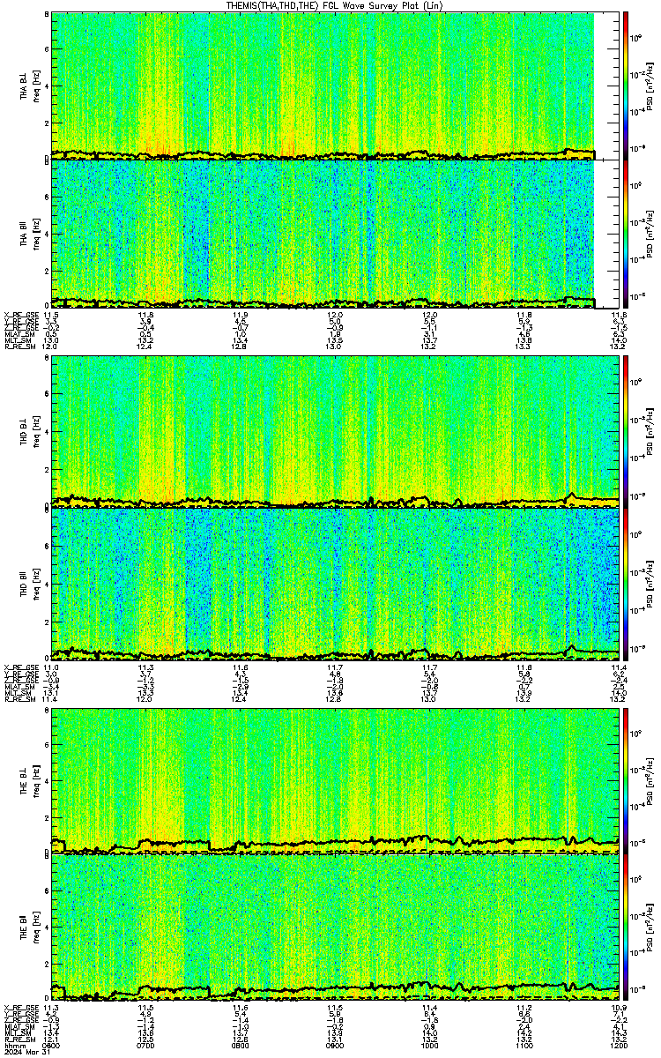Click the THE B-parallel PSD color bar
661x1058 pixels.
tap(626, 928)
